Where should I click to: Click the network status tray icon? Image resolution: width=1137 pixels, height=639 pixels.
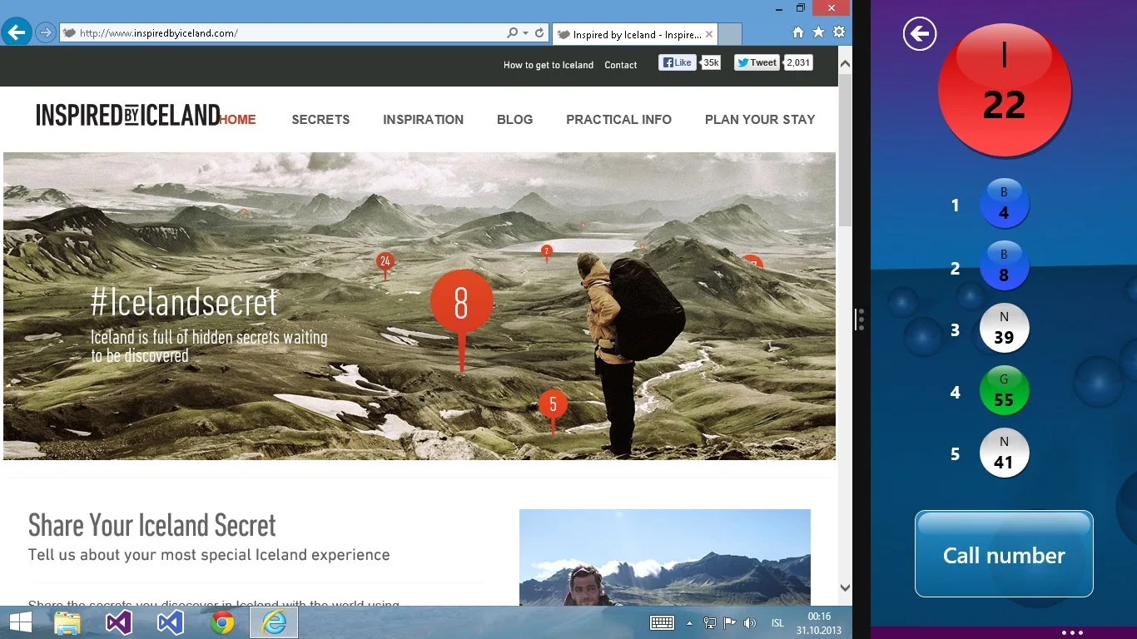tap(710, 623)
